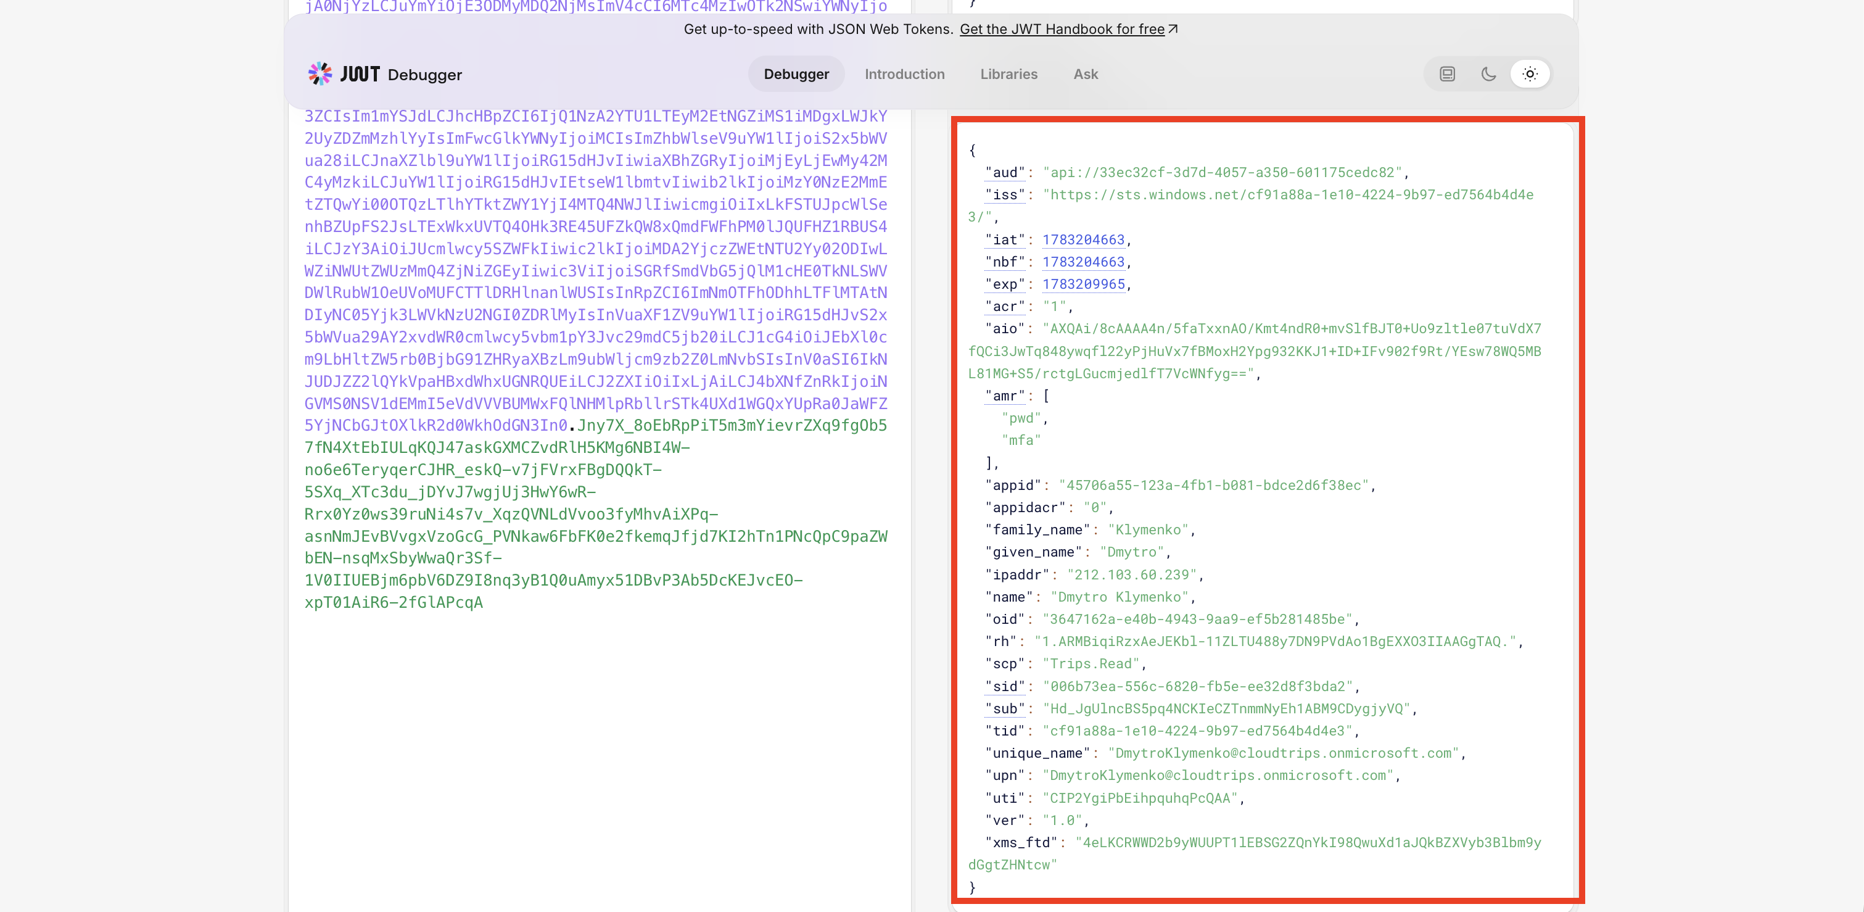Switch to system theme monitor icon

(x=1447, y=74)
